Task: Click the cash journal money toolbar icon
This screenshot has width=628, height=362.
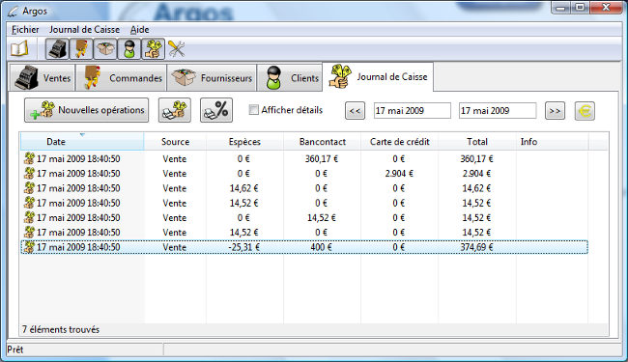Action: (153, 49)
